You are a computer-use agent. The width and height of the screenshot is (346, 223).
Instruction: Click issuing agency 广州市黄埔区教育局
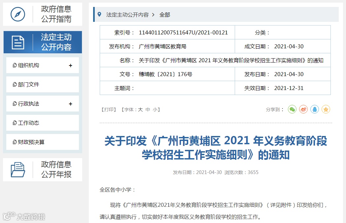pyautogui.click(x=162, y=46)
